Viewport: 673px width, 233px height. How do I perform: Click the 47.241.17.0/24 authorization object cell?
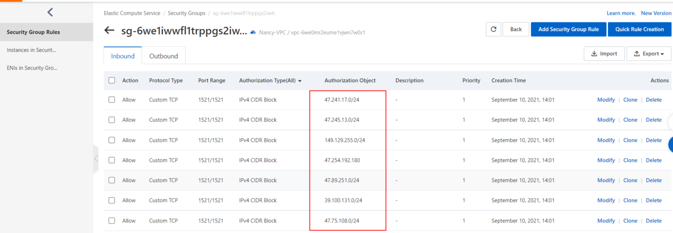pyautogui.click(x=342, y=99)
